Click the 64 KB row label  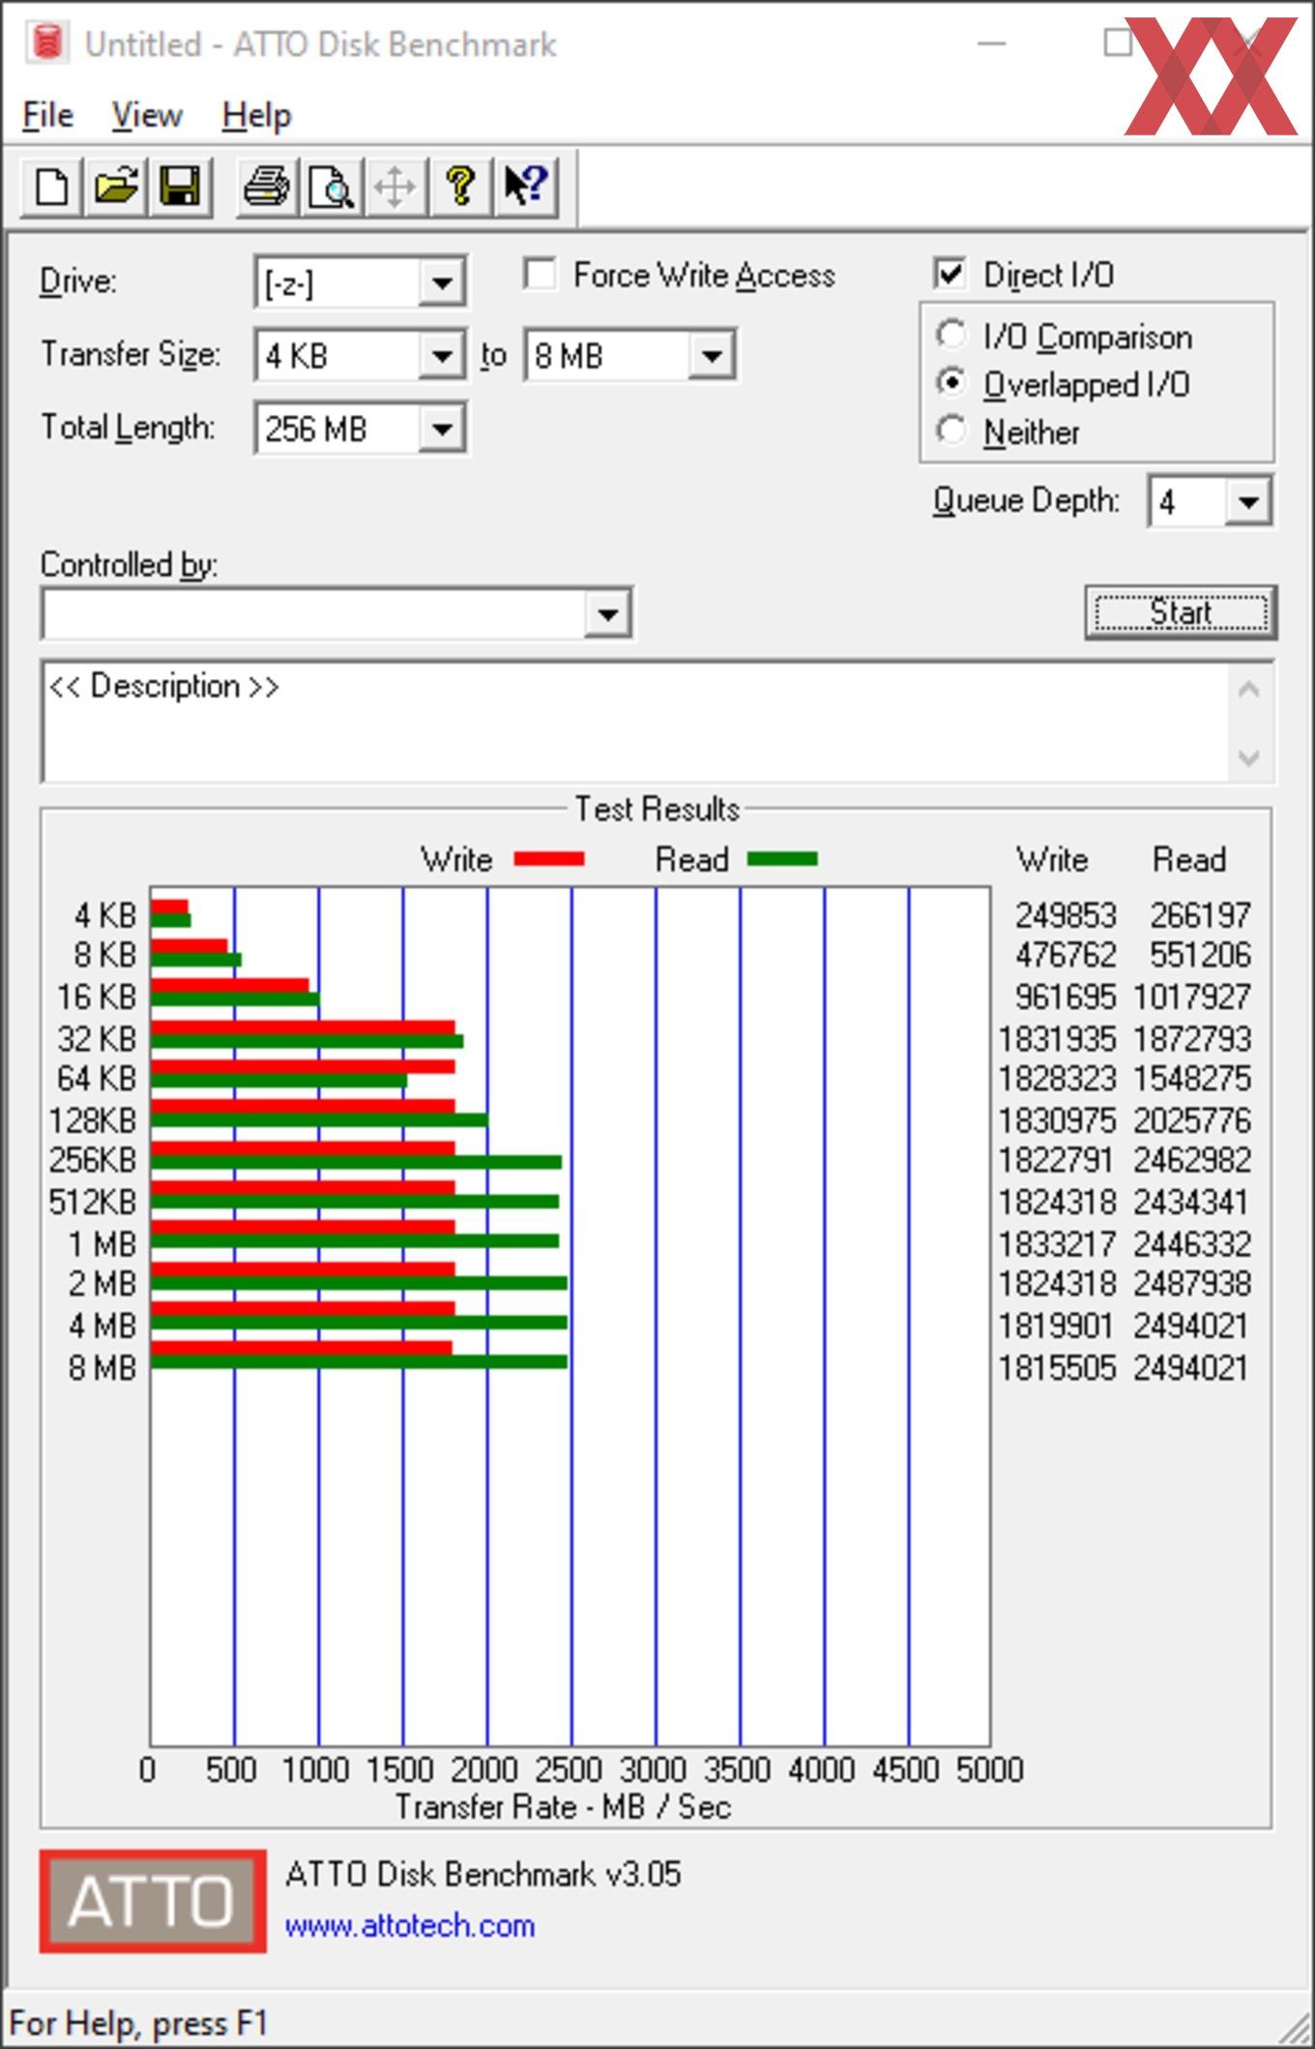pos(97,1078)
